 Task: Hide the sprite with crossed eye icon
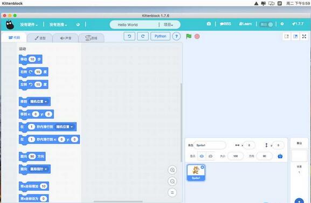pos(210,156)
